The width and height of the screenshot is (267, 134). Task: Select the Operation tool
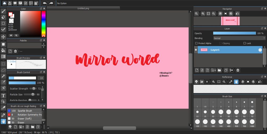(x=3, y=102)
